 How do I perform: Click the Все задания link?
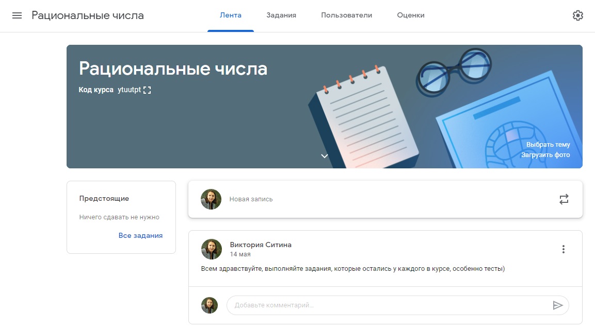(x=140, y=235)
